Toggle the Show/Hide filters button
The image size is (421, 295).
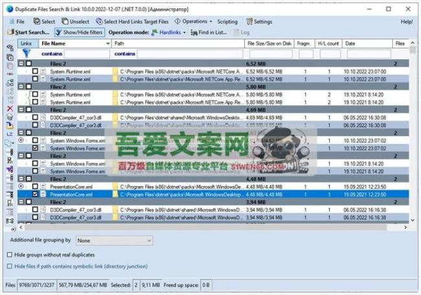pos(80,32)
